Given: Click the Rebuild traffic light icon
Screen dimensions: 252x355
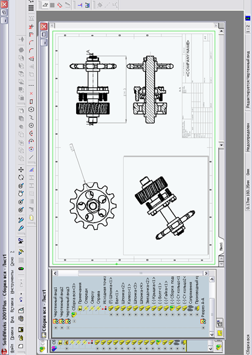Looking at the screenshot, I should click(x=21, y=269).
